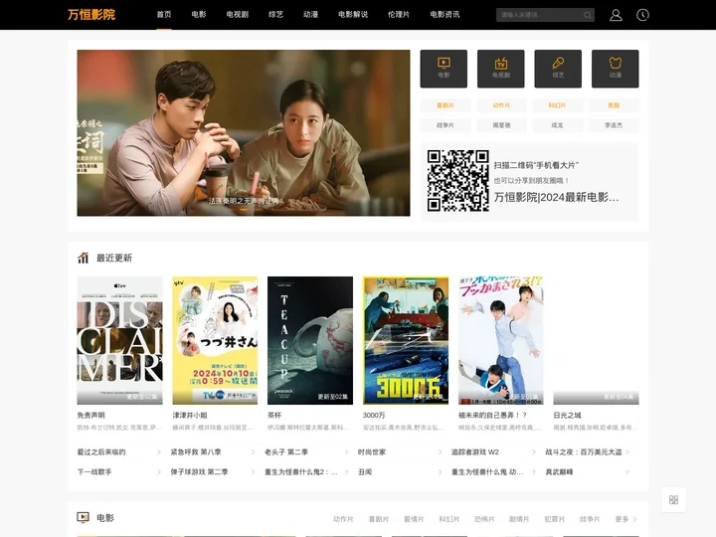Click the arrow beside 丑闻
This screenshot has height=537, width=716.
(440, 471)
